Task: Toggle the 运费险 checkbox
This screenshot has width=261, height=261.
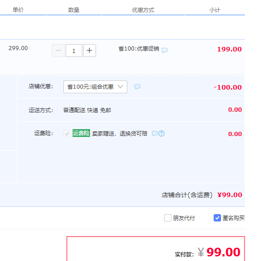Action: [x=67, y=134]
